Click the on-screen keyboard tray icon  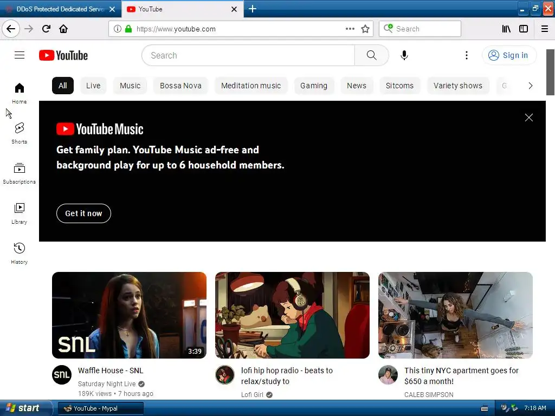point(484,408)
